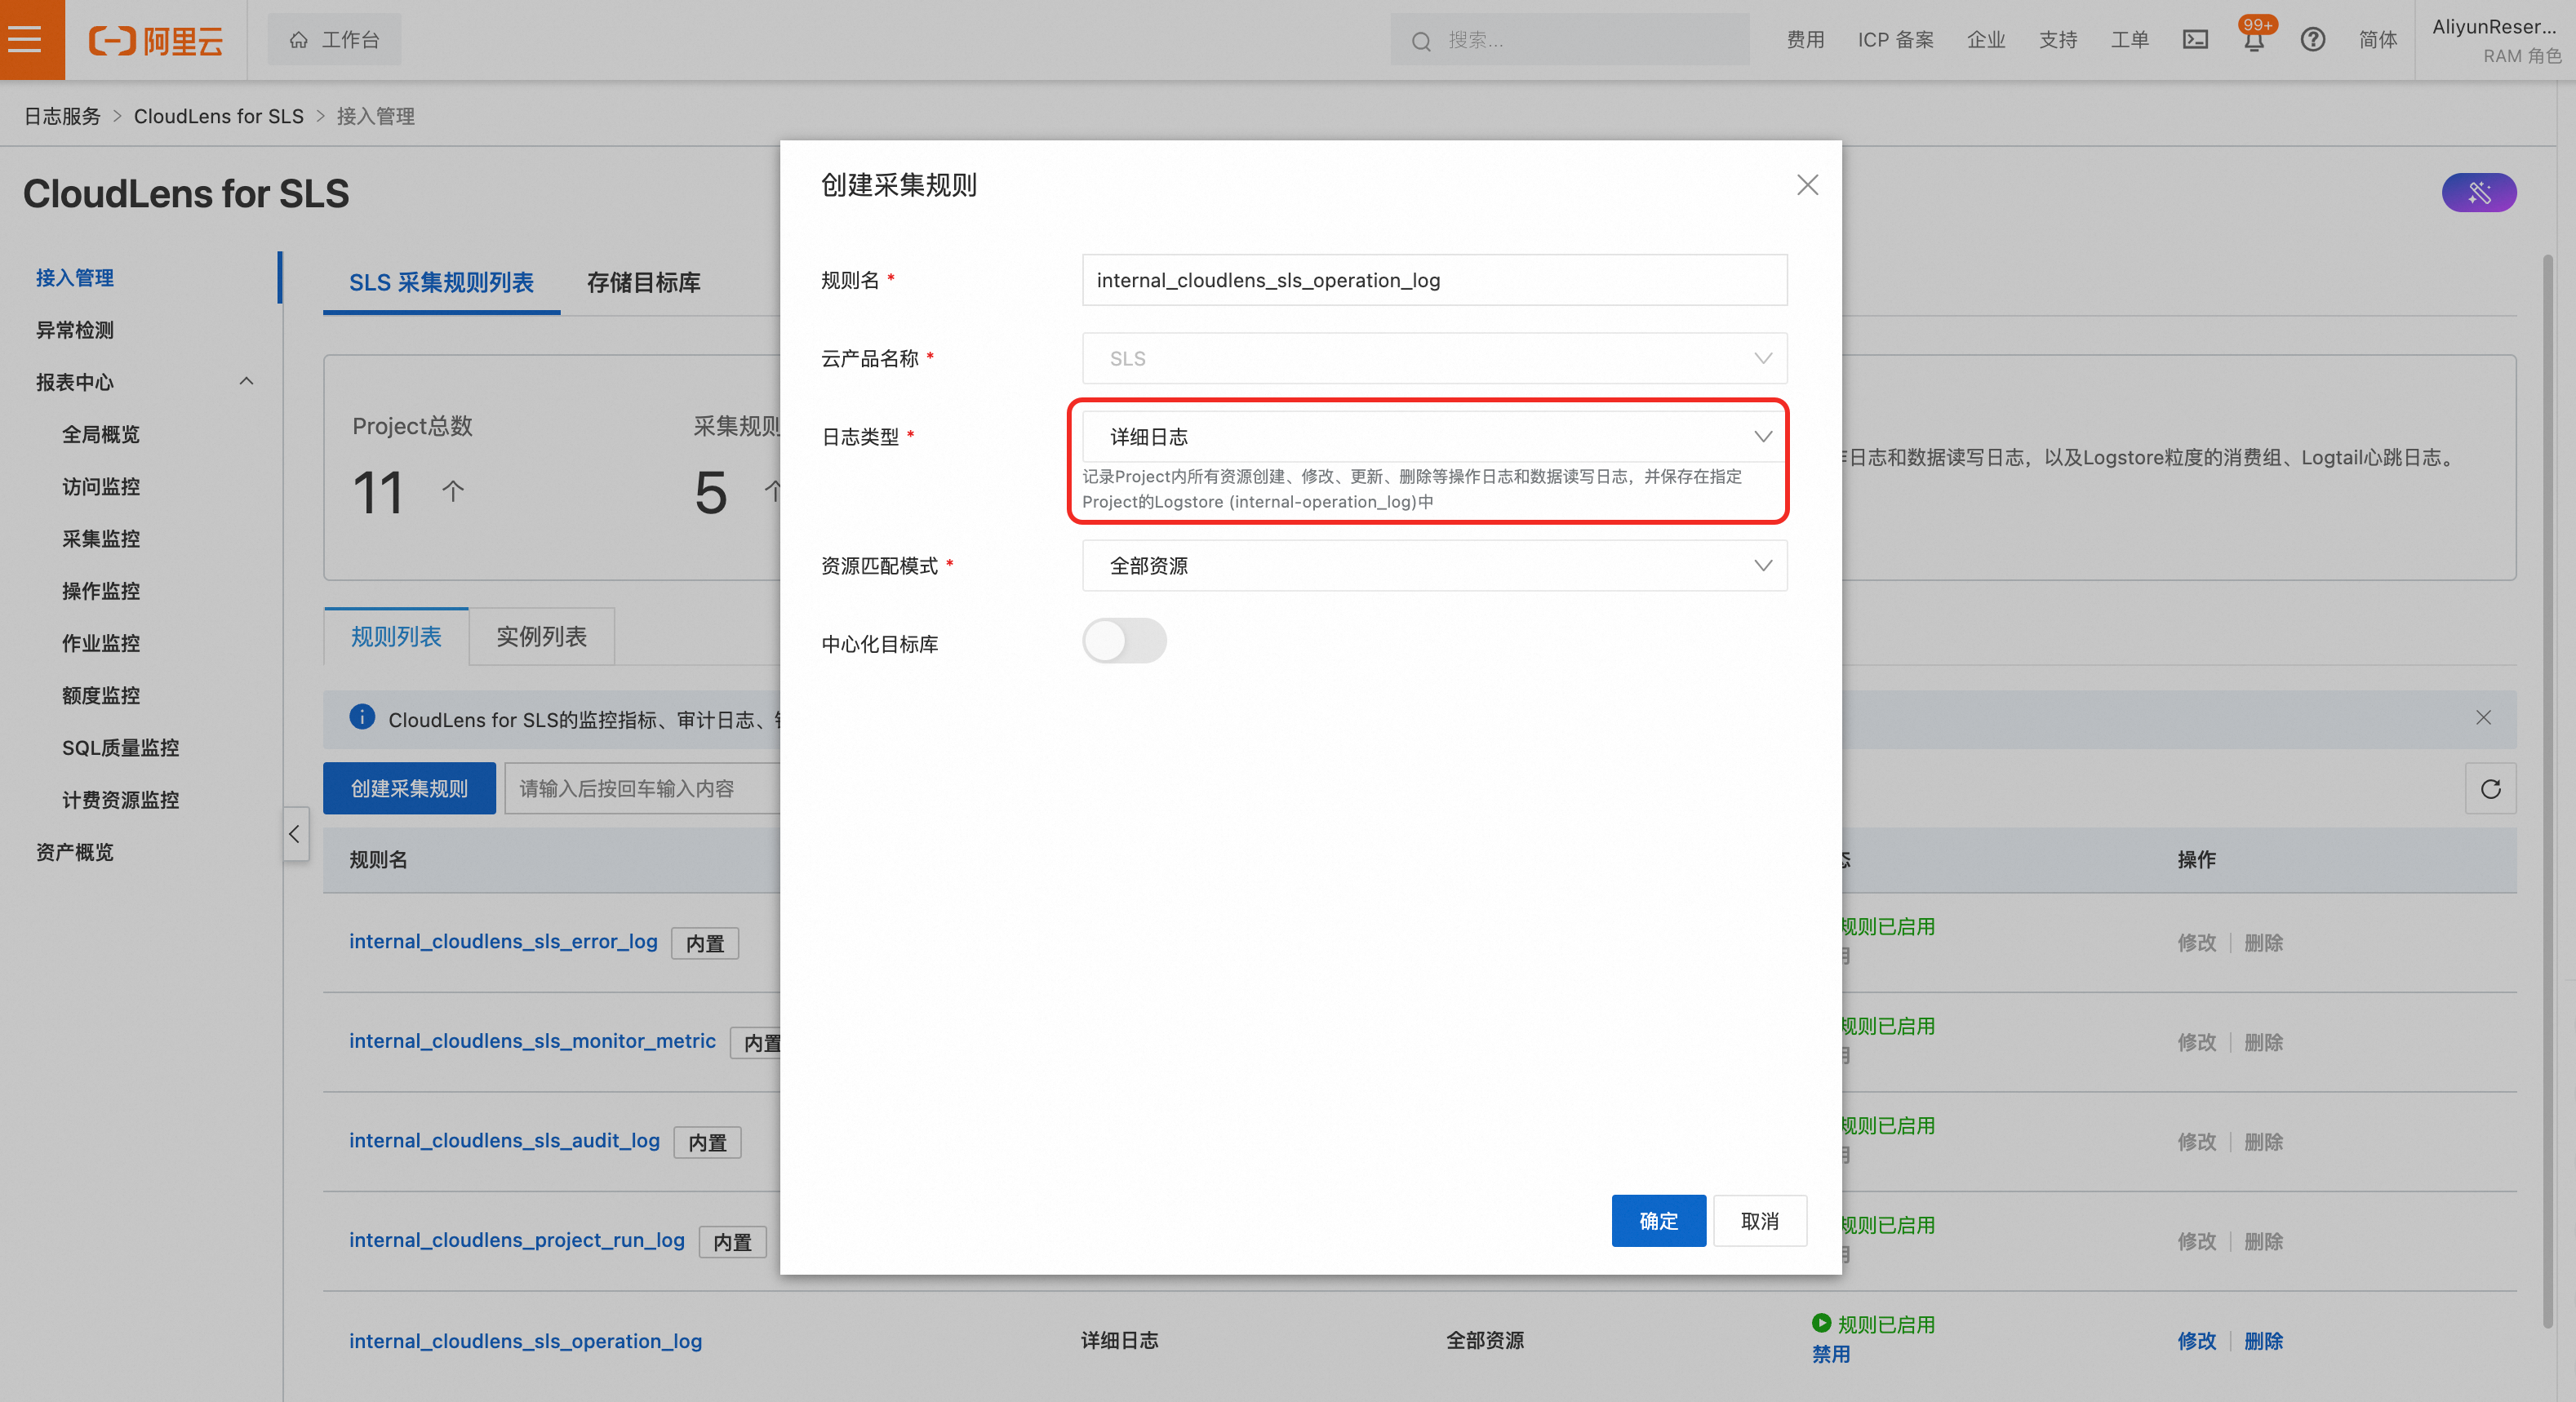Open the help question mark icon

2313,40
